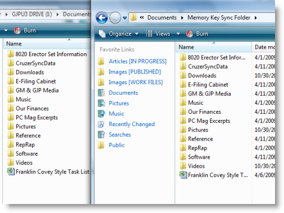Open recent pages dropdown beside Forward button
Viewport: 284px width, 213px height.
[x=125, y=18]
